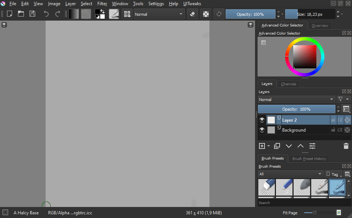The height and width of the screenshot is (218, 352).
Task: Switch to the Channels tab
Action: tap(288, 84)
